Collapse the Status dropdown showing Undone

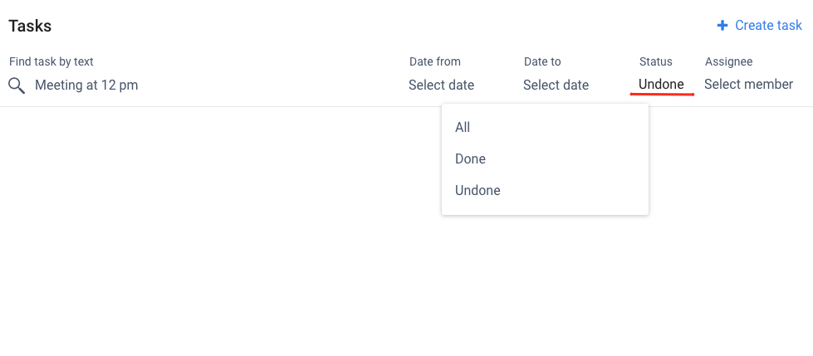point(661,84)
